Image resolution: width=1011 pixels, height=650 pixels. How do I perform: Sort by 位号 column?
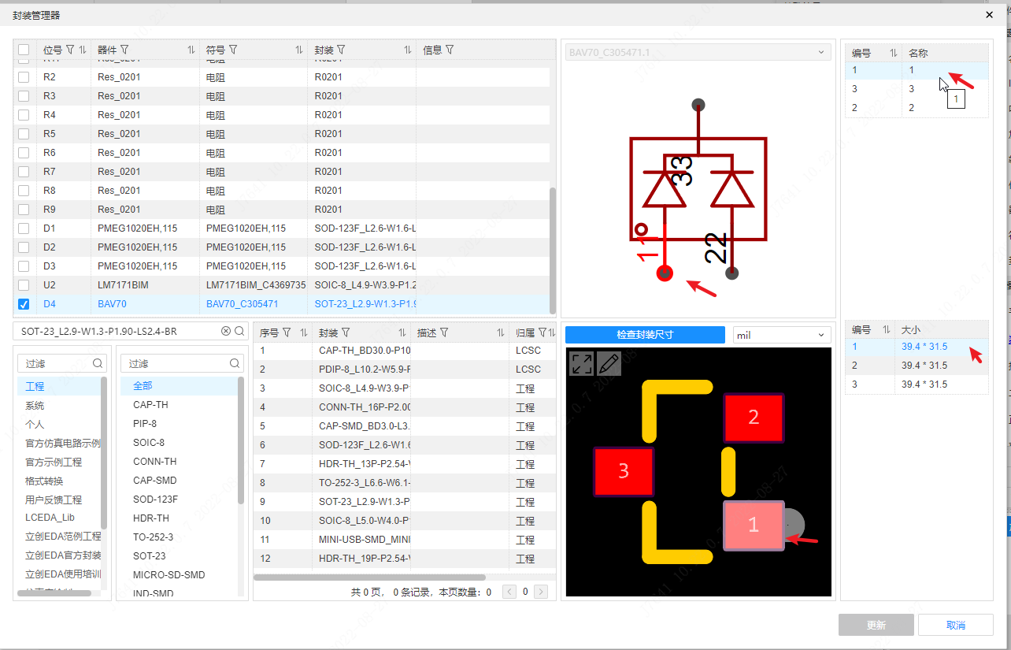tap(83, 50)
